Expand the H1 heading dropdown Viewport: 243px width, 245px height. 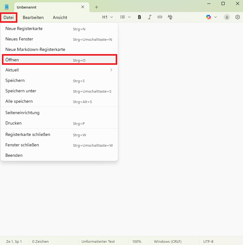[x=107, y=17]
